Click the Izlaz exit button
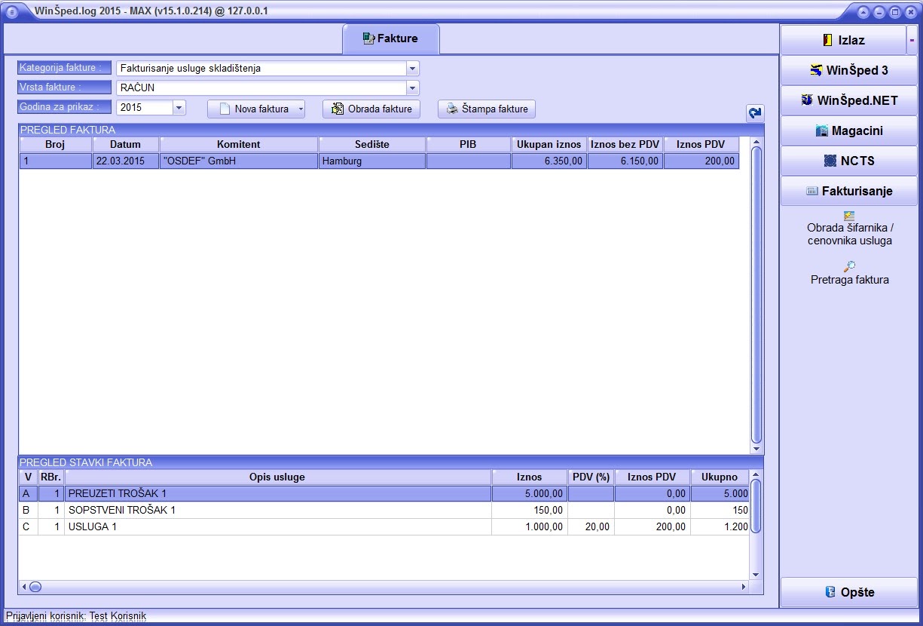923x626 pixels. coord(843,40)
